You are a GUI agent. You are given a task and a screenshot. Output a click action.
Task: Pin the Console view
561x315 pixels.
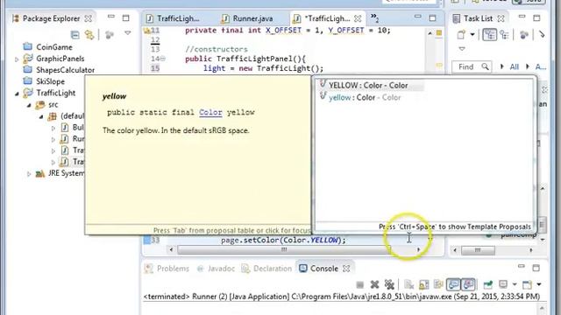click(488, 284)
